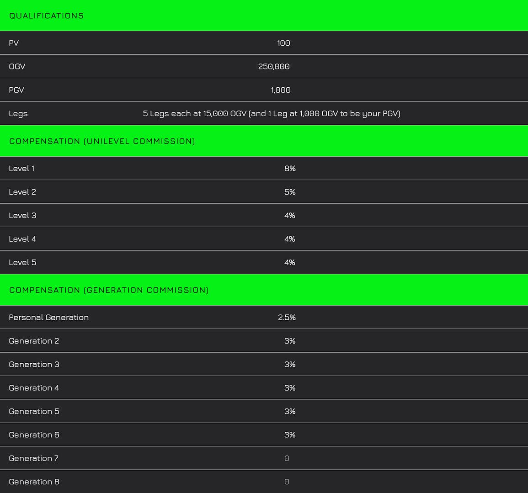Click the 8% value for Level 1
This screenshot has width=528, height=493.
(290, 169)
